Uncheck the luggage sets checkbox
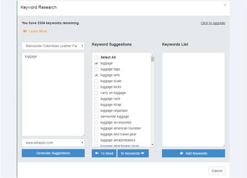Image resolution: width=247 pixels, height=178 pixels. point(96,75)
